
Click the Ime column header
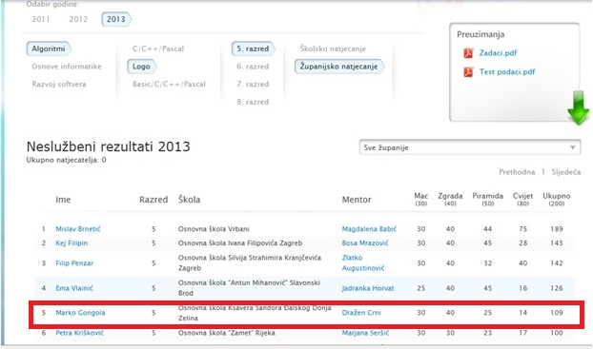tap(63, 200)
